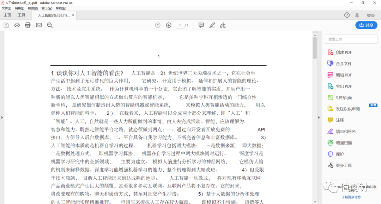381x204 pixels.
Task: Click the page header number 1
Action: pos(159,56)
